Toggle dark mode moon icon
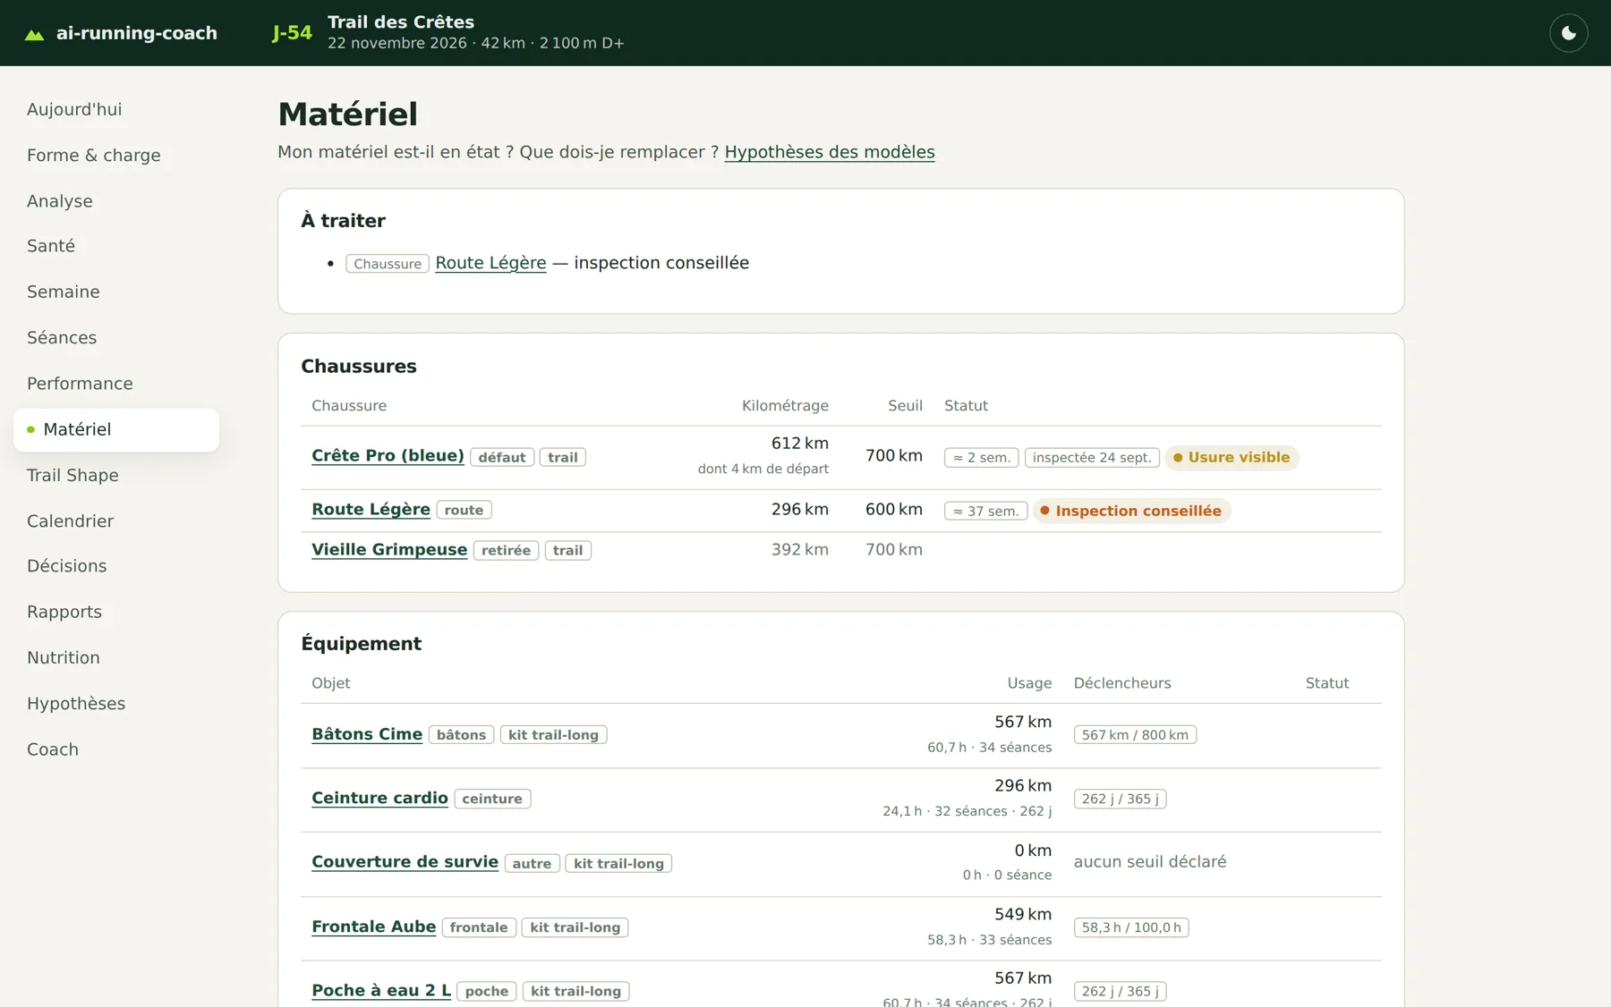 click(1568, 33)
